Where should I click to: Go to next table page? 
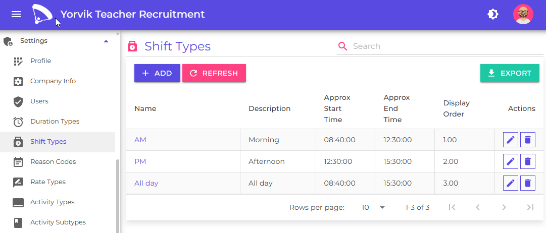point(504,208)
